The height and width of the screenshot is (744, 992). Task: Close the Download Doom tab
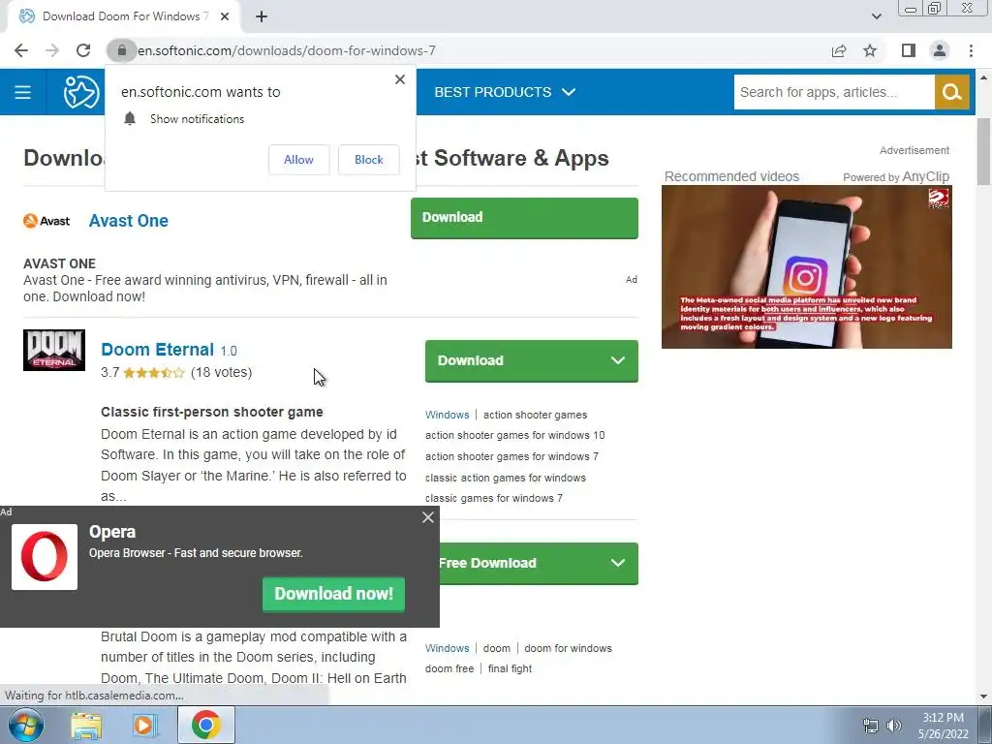coord(225,16)
